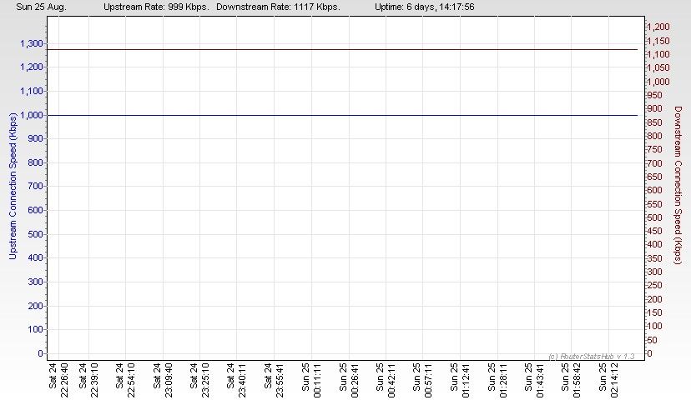Click the blue upstream speed line
The height and width of the screenshot is (400, 691).
tap(342, 115)
